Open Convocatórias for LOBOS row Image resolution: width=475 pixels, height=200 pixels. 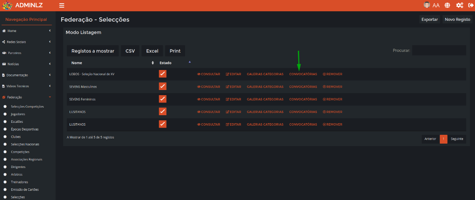(303, 74)
